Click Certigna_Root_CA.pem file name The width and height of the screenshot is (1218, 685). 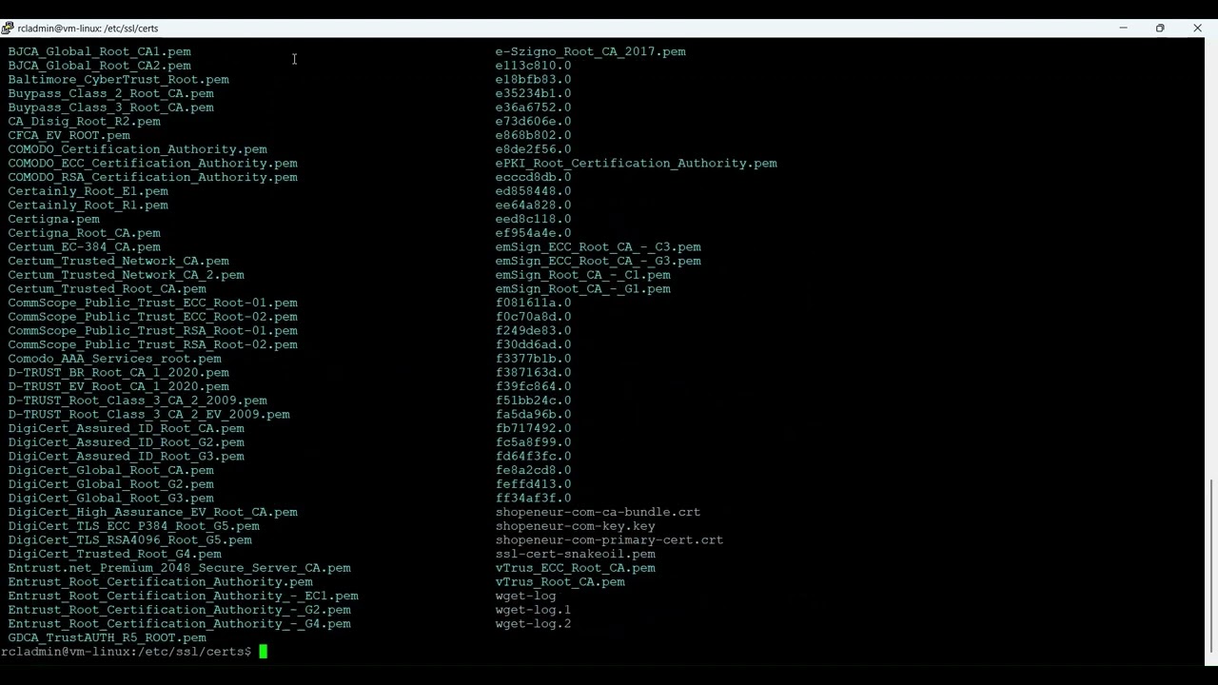pyautogui.click(x=85, y=233)
